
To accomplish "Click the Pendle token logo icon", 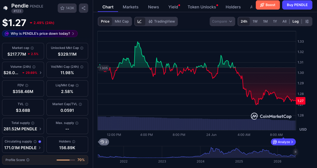I will pyautogui.click(x=6, y=8).
